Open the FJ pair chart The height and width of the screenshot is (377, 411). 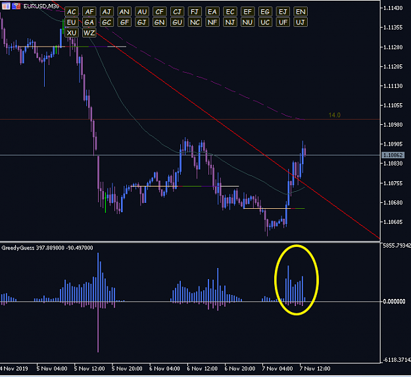[195, 12]
